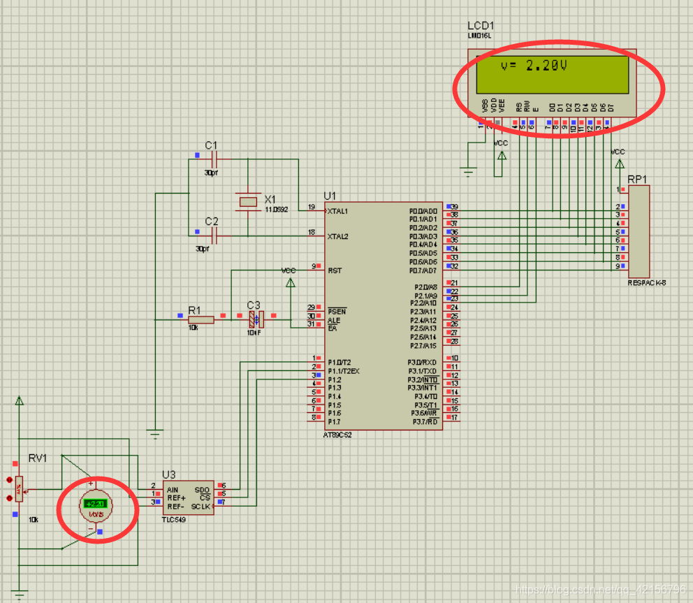Click the 'P1.0/T2' pin label

click(339, 363)
